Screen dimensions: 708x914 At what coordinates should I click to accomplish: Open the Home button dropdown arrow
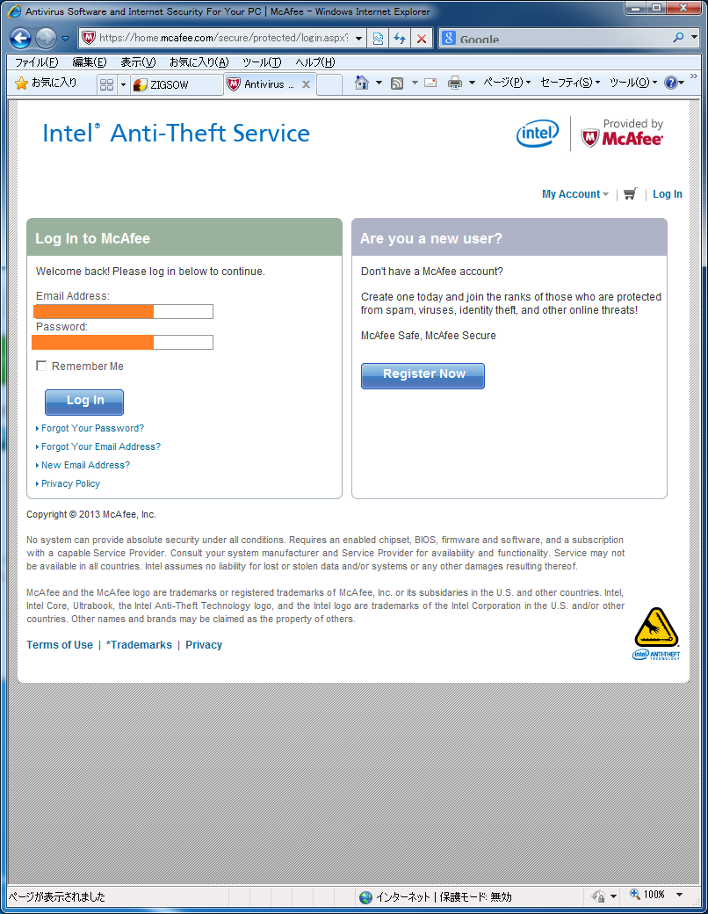coord(379,83)
